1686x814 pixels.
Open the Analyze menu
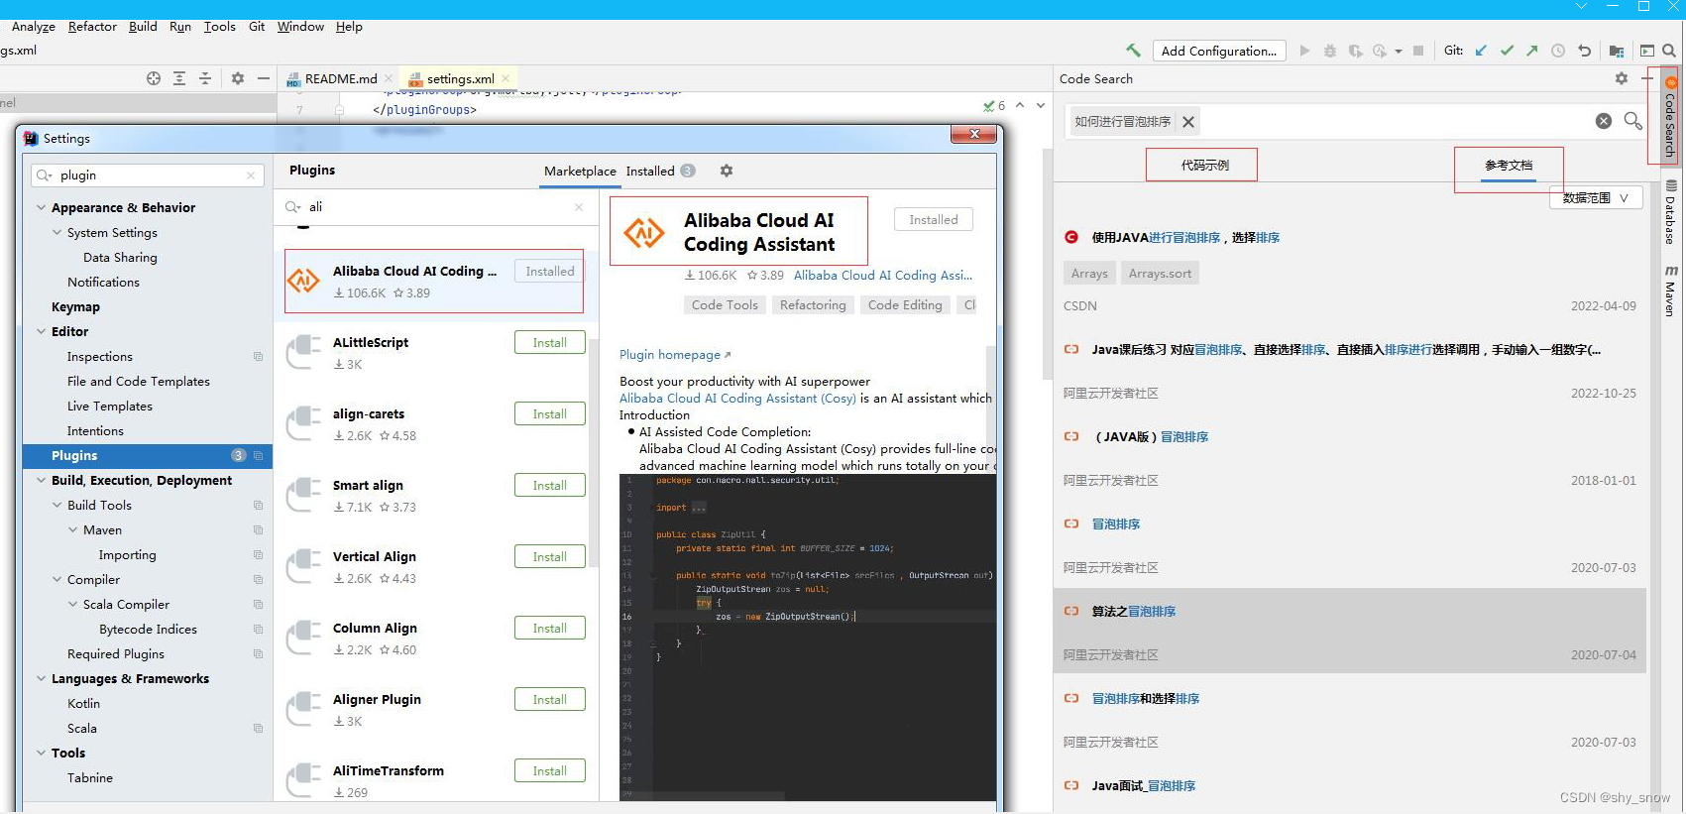tap(34, 27)
